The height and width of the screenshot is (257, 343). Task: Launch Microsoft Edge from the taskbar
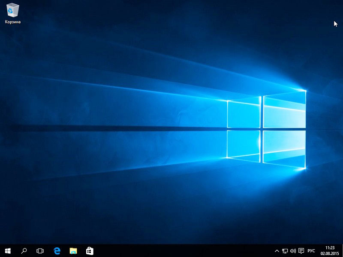click(x=57, y=251)
